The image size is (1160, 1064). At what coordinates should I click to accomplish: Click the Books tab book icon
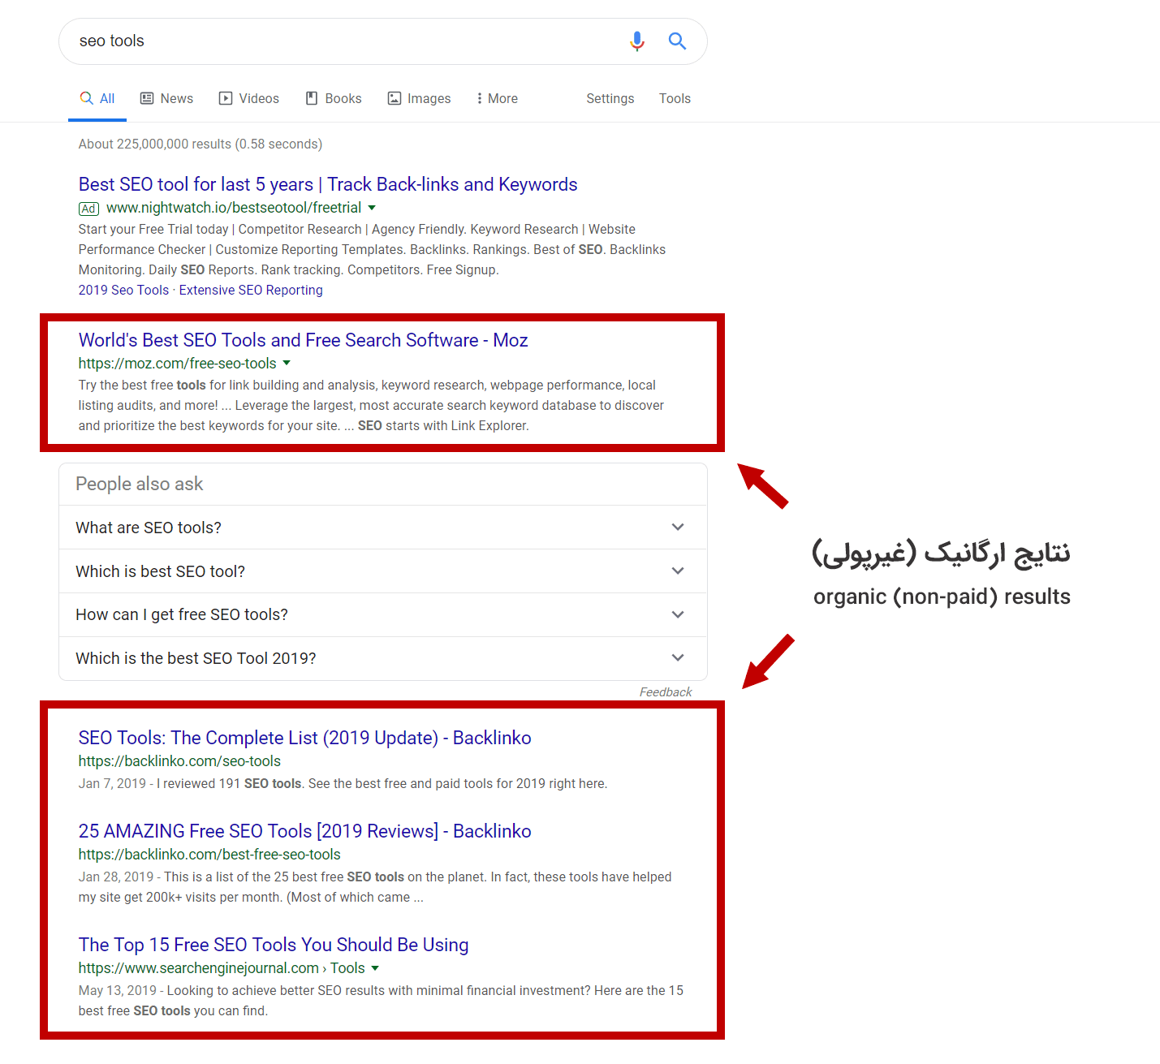(x=312, y=98)
